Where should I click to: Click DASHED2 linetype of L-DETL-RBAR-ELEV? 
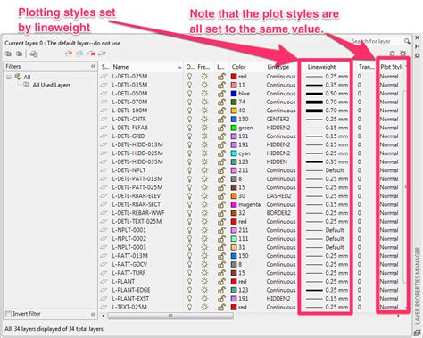tap(278, 196)
